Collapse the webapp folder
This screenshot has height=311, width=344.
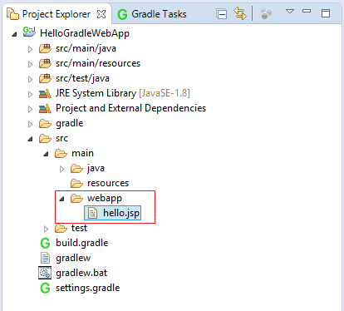62,199
